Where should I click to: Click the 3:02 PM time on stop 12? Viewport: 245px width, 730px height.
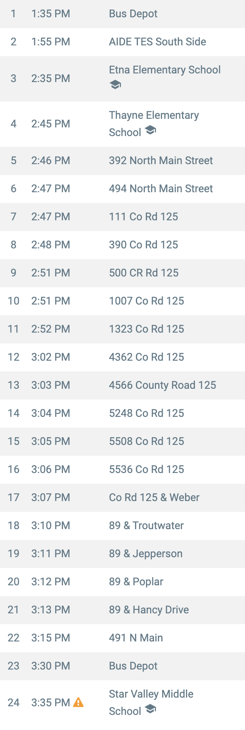(x=50, y=357)
